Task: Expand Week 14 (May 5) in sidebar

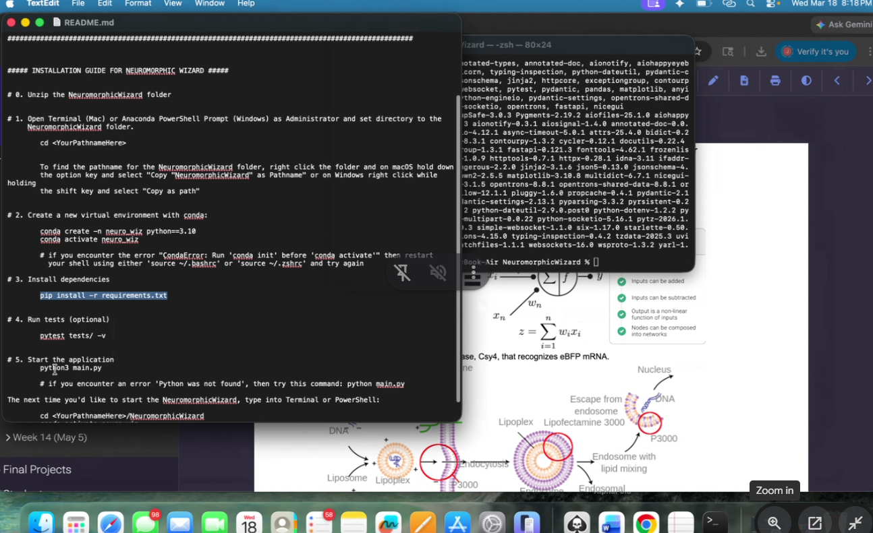Action: [46, 437]
